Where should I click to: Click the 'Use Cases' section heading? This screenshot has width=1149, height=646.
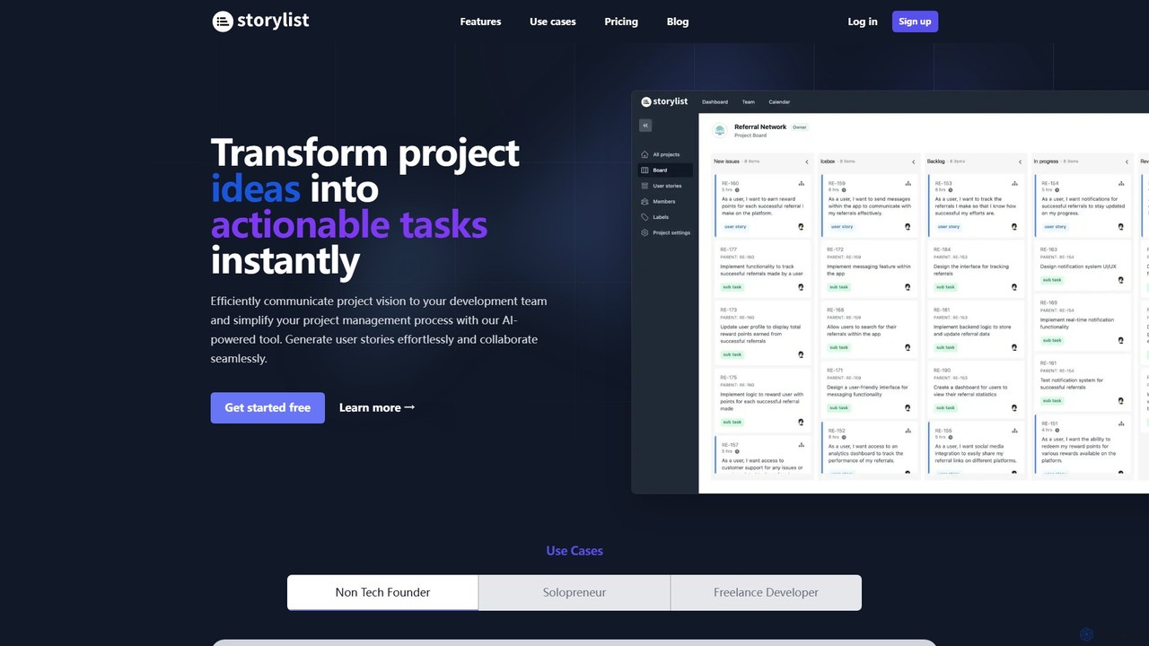click(x=574, y=551)
